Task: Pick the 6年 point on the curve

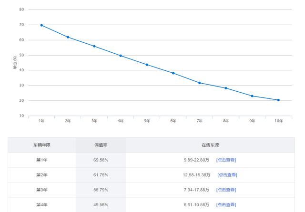Action: click(173, 73)
